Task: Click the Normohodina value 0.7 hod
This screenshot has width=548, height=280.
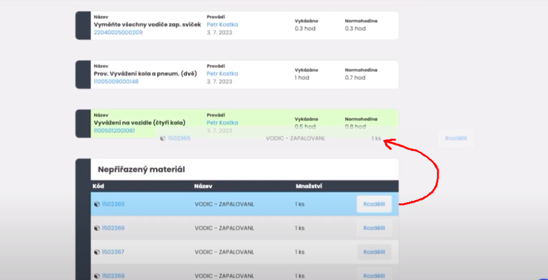Action: tap(355, 77)
